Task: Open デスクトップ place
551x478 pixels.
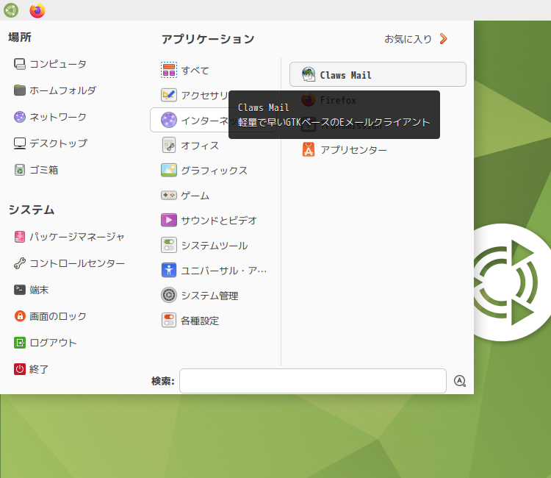Action: tap(51, 143)
